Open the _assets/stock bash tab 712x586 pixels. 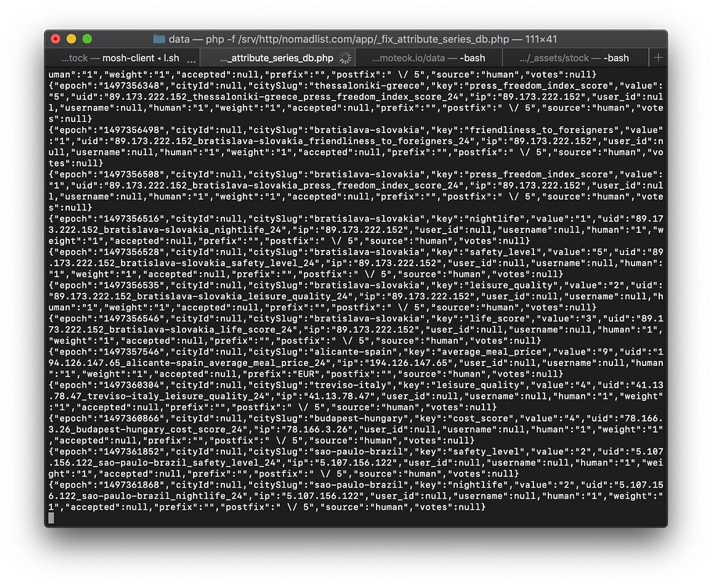click(575, 58)
